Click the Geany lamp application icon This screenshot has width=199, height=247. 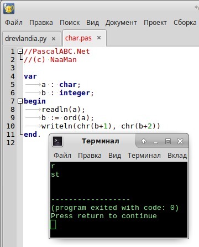9,8
